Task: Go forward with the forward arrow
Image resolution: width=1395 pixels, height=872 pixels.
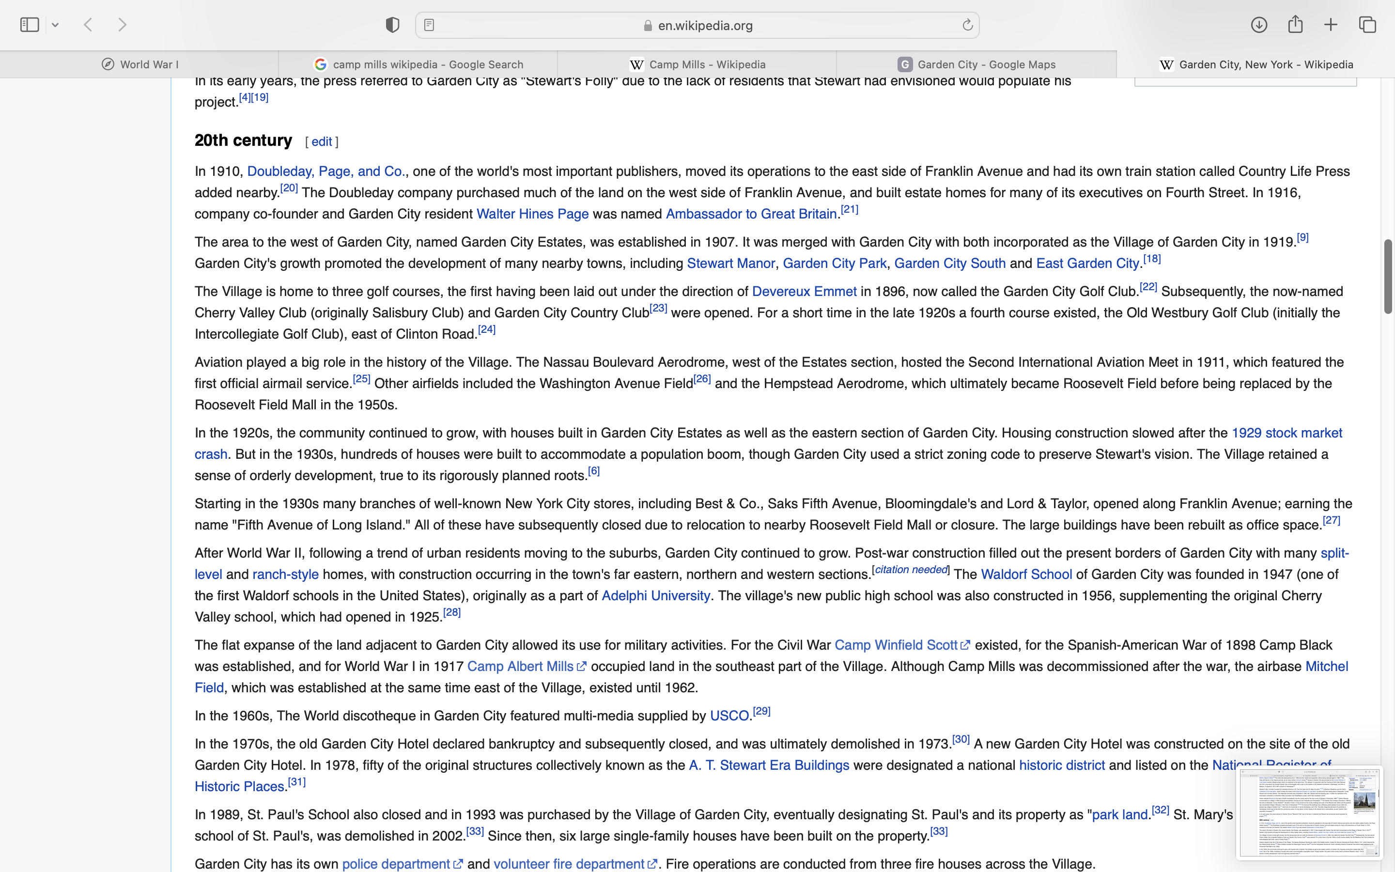Action: click(x=122, y=25)
